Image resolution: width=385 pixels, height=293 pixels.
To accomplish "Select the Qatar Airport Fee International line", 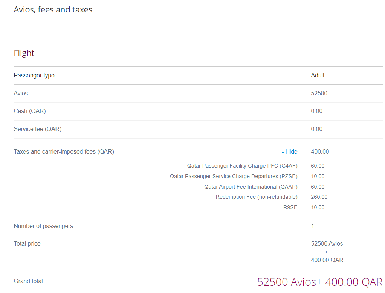I will point(251,187).
